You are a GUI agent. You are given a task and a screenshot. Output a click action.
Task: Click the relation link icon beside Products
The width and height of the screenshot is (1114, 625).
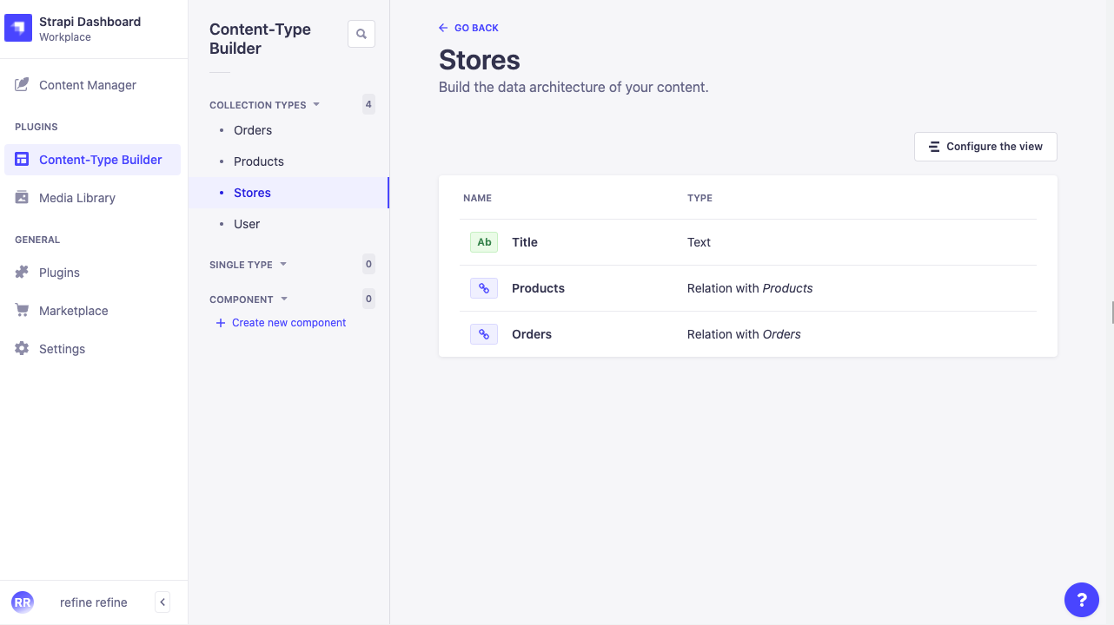pos(484,287)
